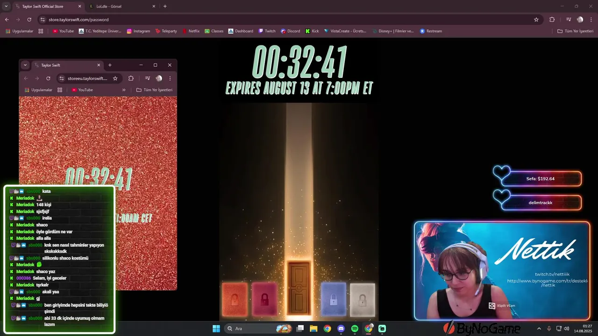Open File Explorer from taskbar
Screen dimensions: 598x336
coord(313,329)
